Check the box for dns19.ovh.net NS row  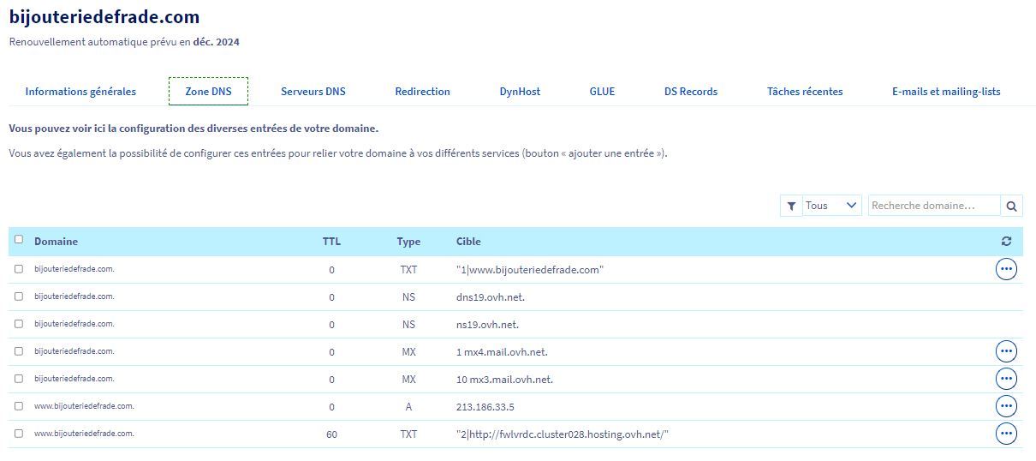[x=19, y=296]
